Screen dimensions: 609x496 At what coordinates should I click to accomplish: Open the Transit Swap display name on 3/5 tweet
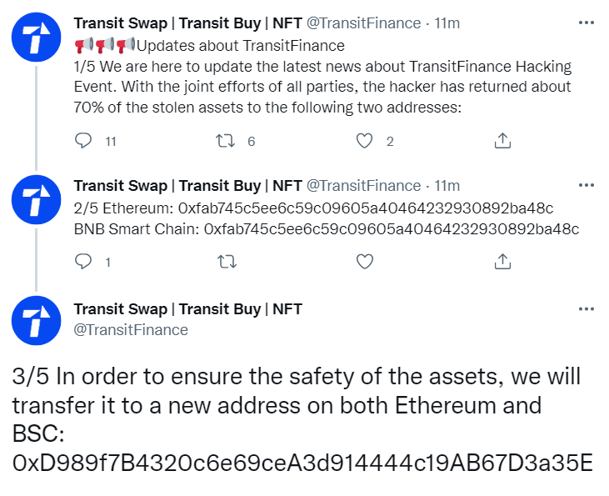pyautogui.click(x=188, y=309)
